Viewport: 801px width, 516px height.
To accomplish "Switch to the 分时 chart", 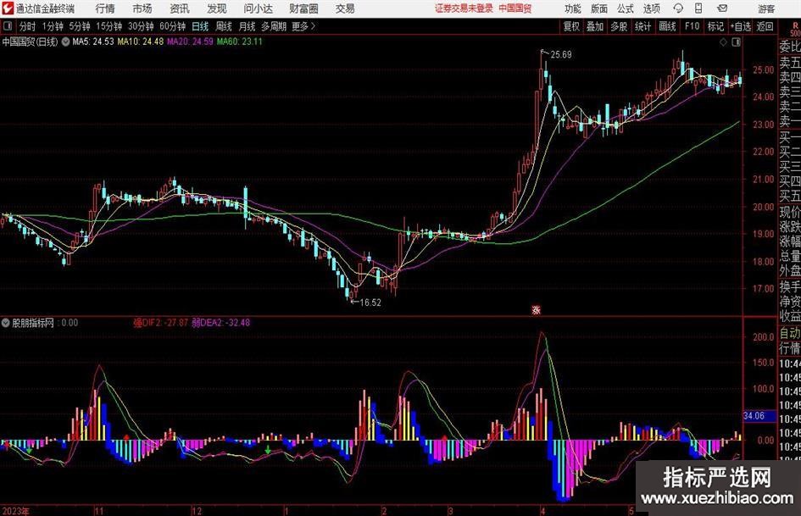I will [28, 26].
